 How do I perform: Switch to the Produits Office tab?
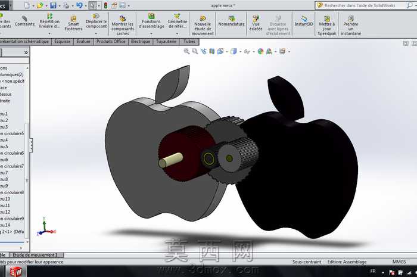tap(111, 42)
